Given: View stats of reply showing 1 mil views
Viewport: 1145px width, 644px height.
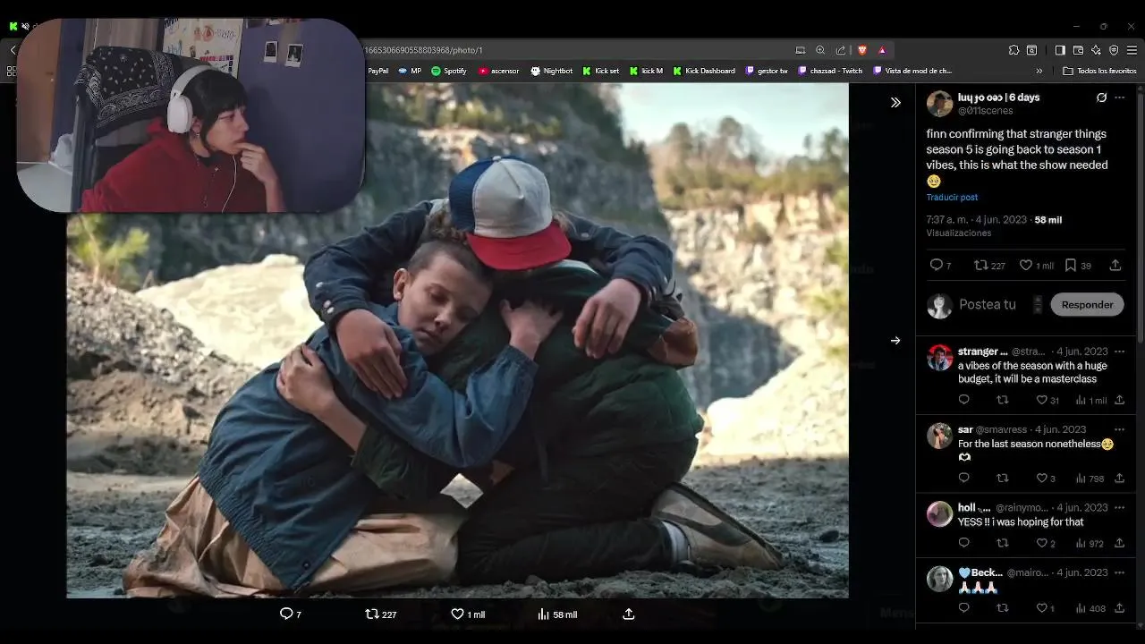Looking at the screenshot, I should tap(1090, 400).
